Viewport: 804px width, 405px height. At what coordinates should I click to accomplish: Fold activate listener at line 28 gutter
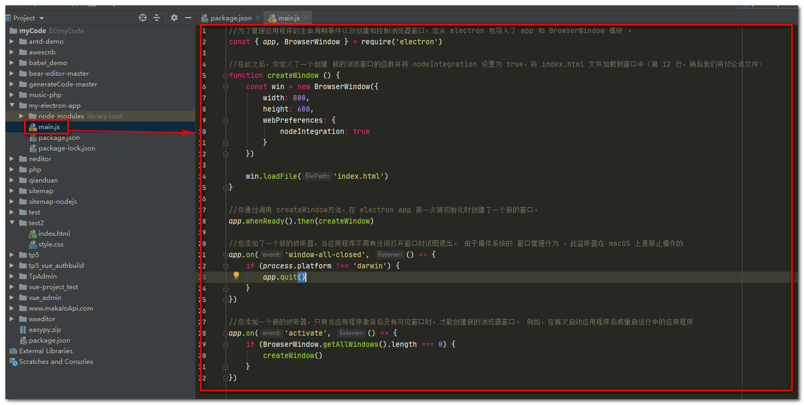point(226,333)
